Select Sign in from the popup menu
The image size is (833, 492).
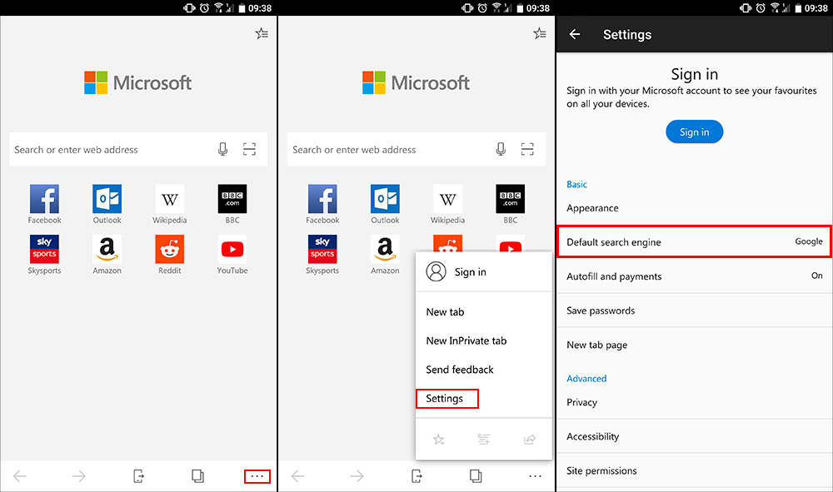point(484,271)
